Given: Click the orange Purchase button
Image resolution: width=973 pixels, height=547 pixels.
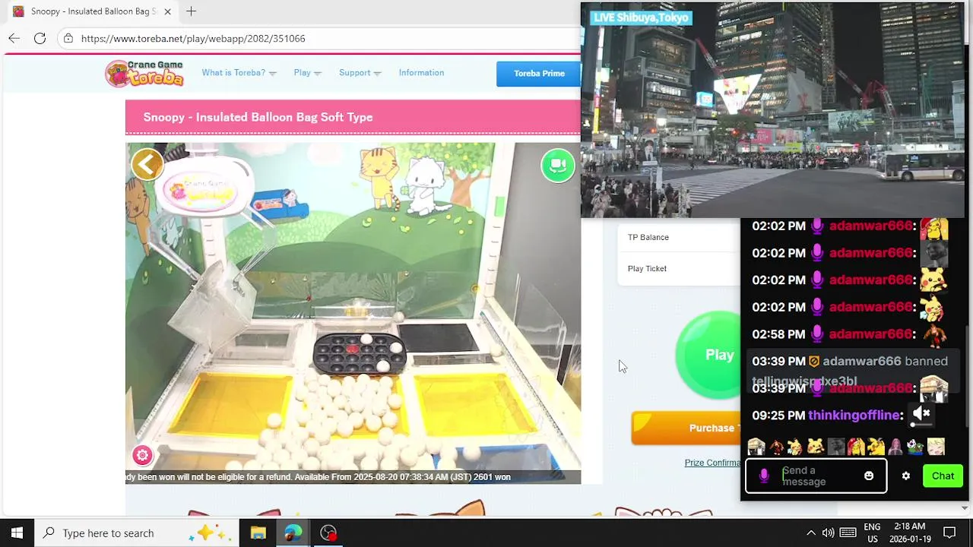Looking at the screenshot, I should (x=686, y=428).
